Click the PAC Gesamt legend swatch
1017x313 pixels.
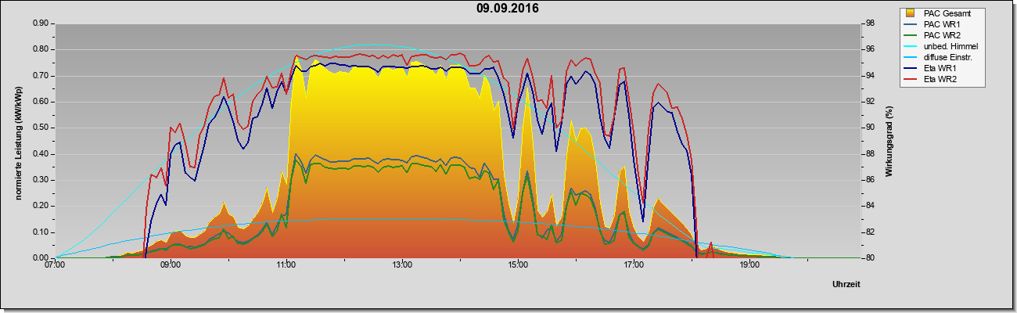pos(910,13)
